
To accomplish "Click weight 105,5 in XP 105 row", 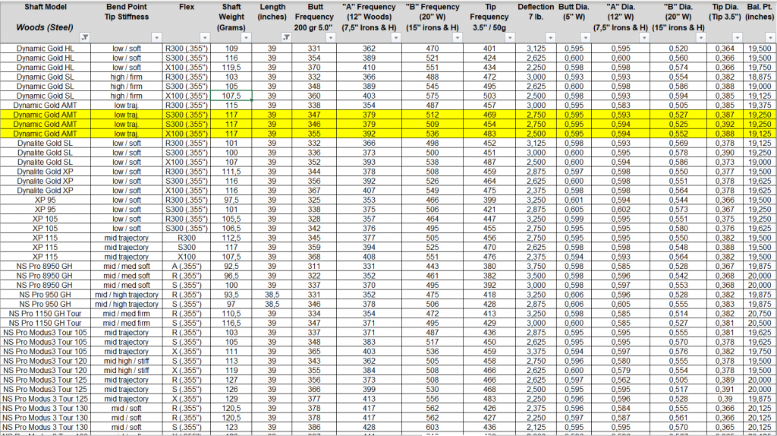I will [231, 219].
